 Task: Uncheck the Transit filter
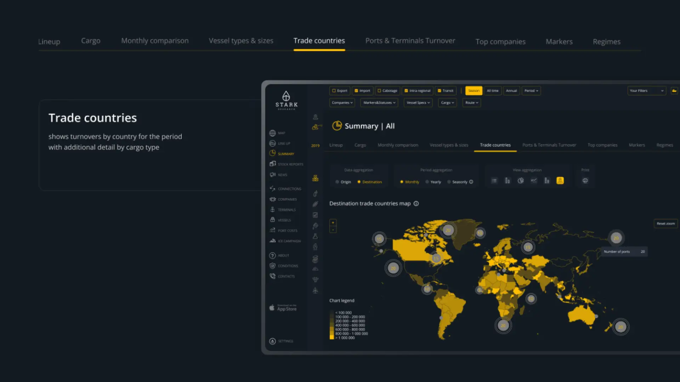pyautogui.click(x=440, y=91)
